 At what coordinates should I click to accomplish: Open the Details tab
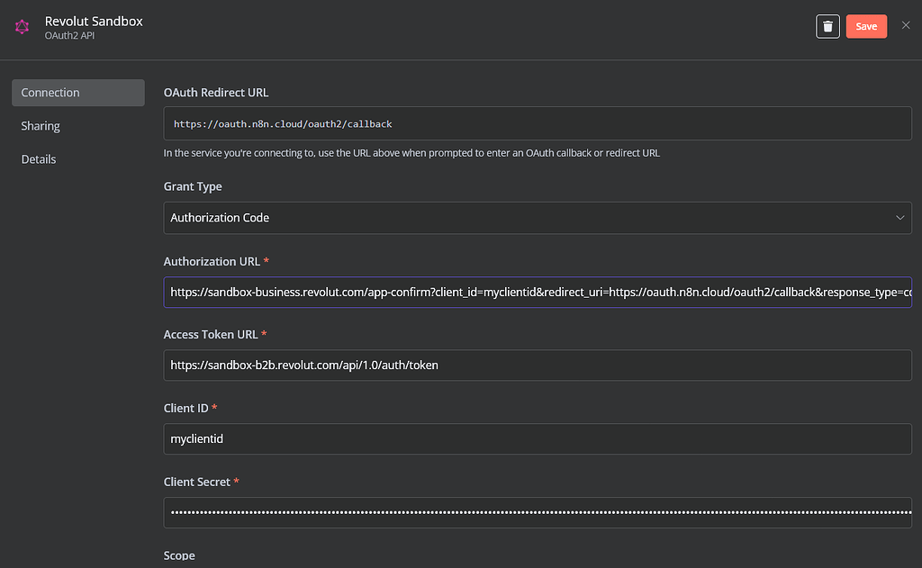(39, 158)
